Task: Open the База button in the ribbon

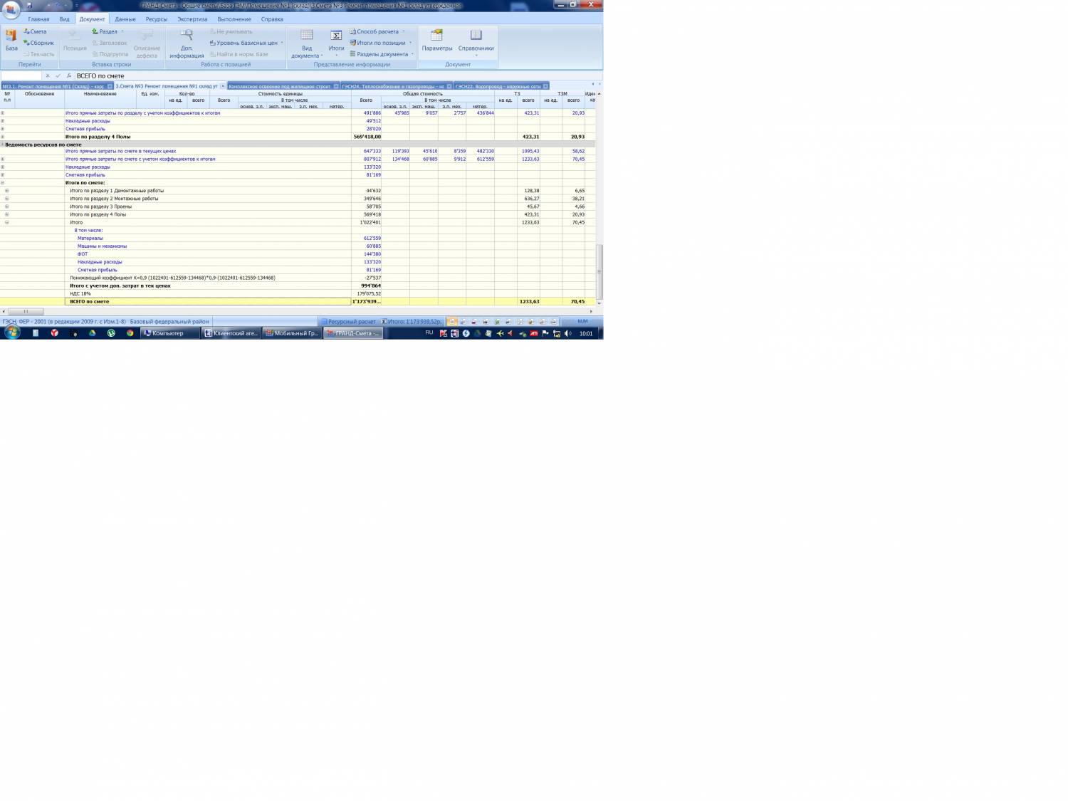Action: click(11, 40)
